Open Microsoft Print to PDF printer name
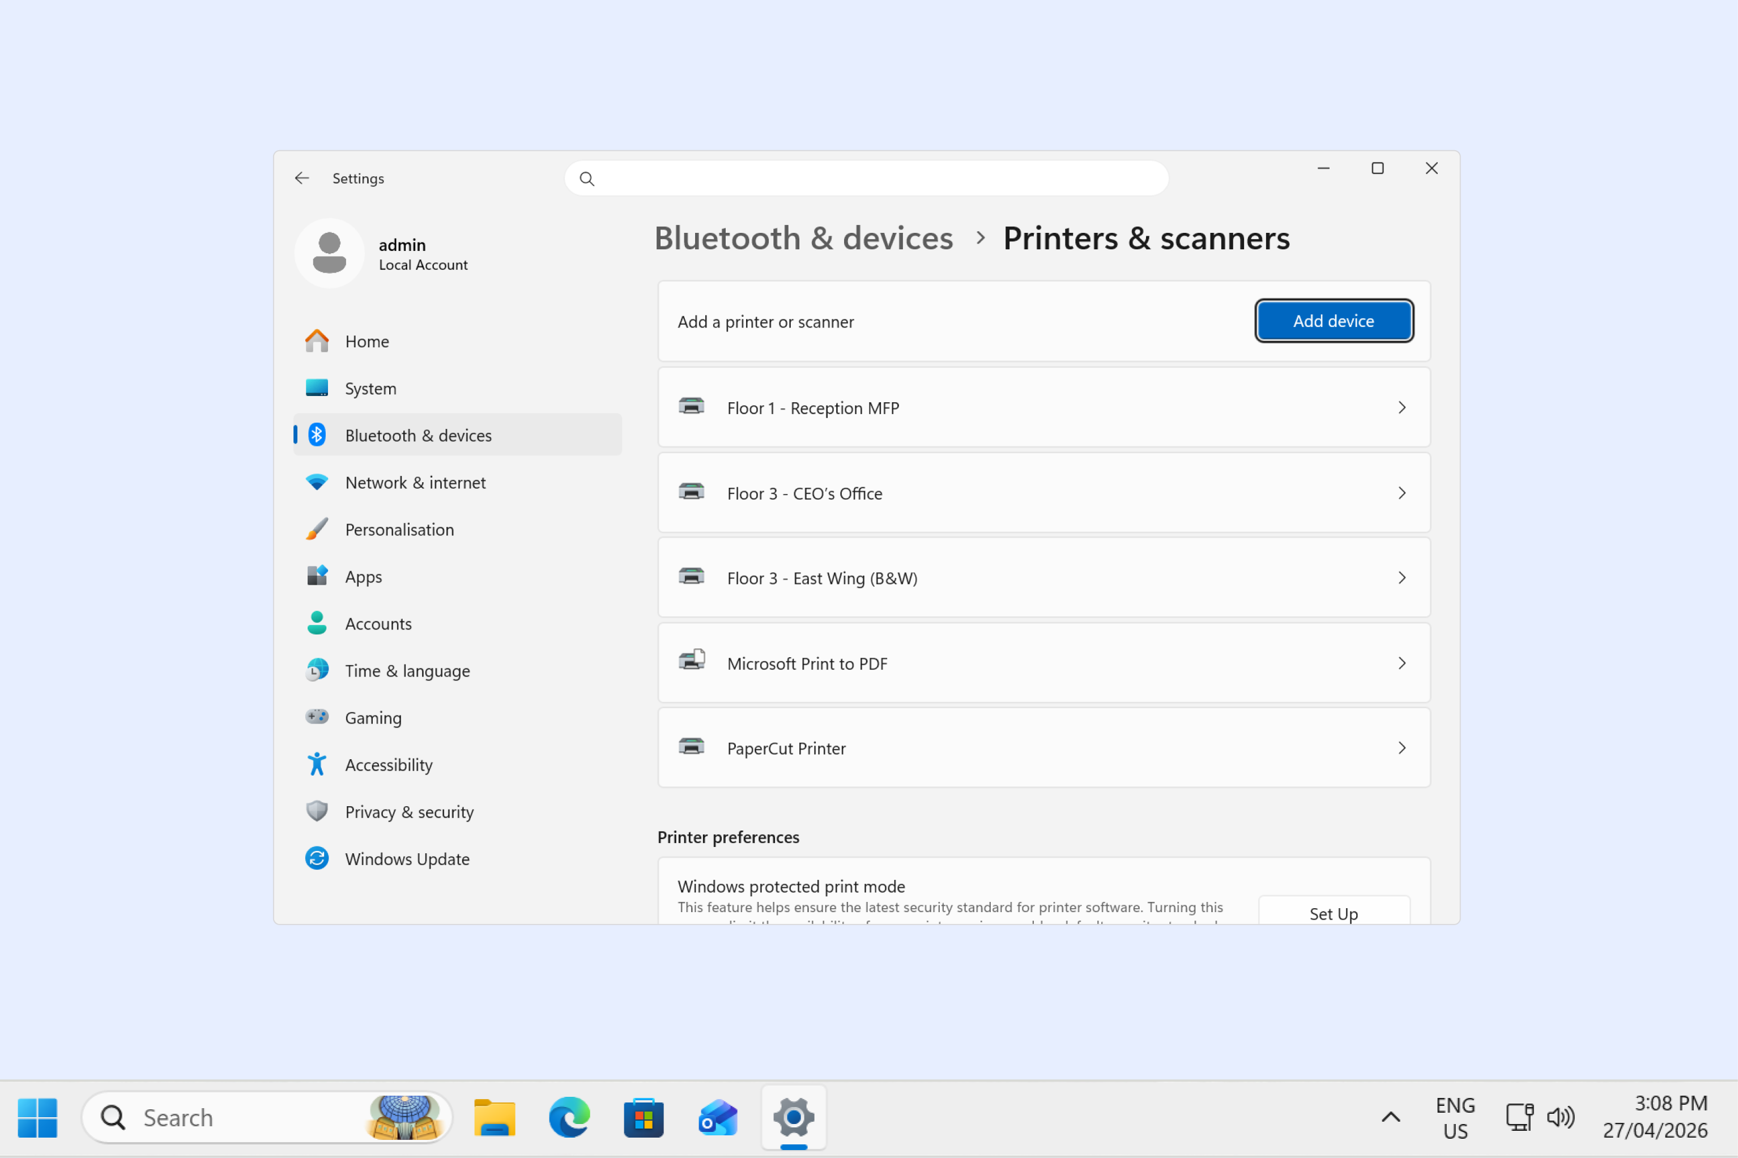The image size is (1738, 1158). [807, 663]
